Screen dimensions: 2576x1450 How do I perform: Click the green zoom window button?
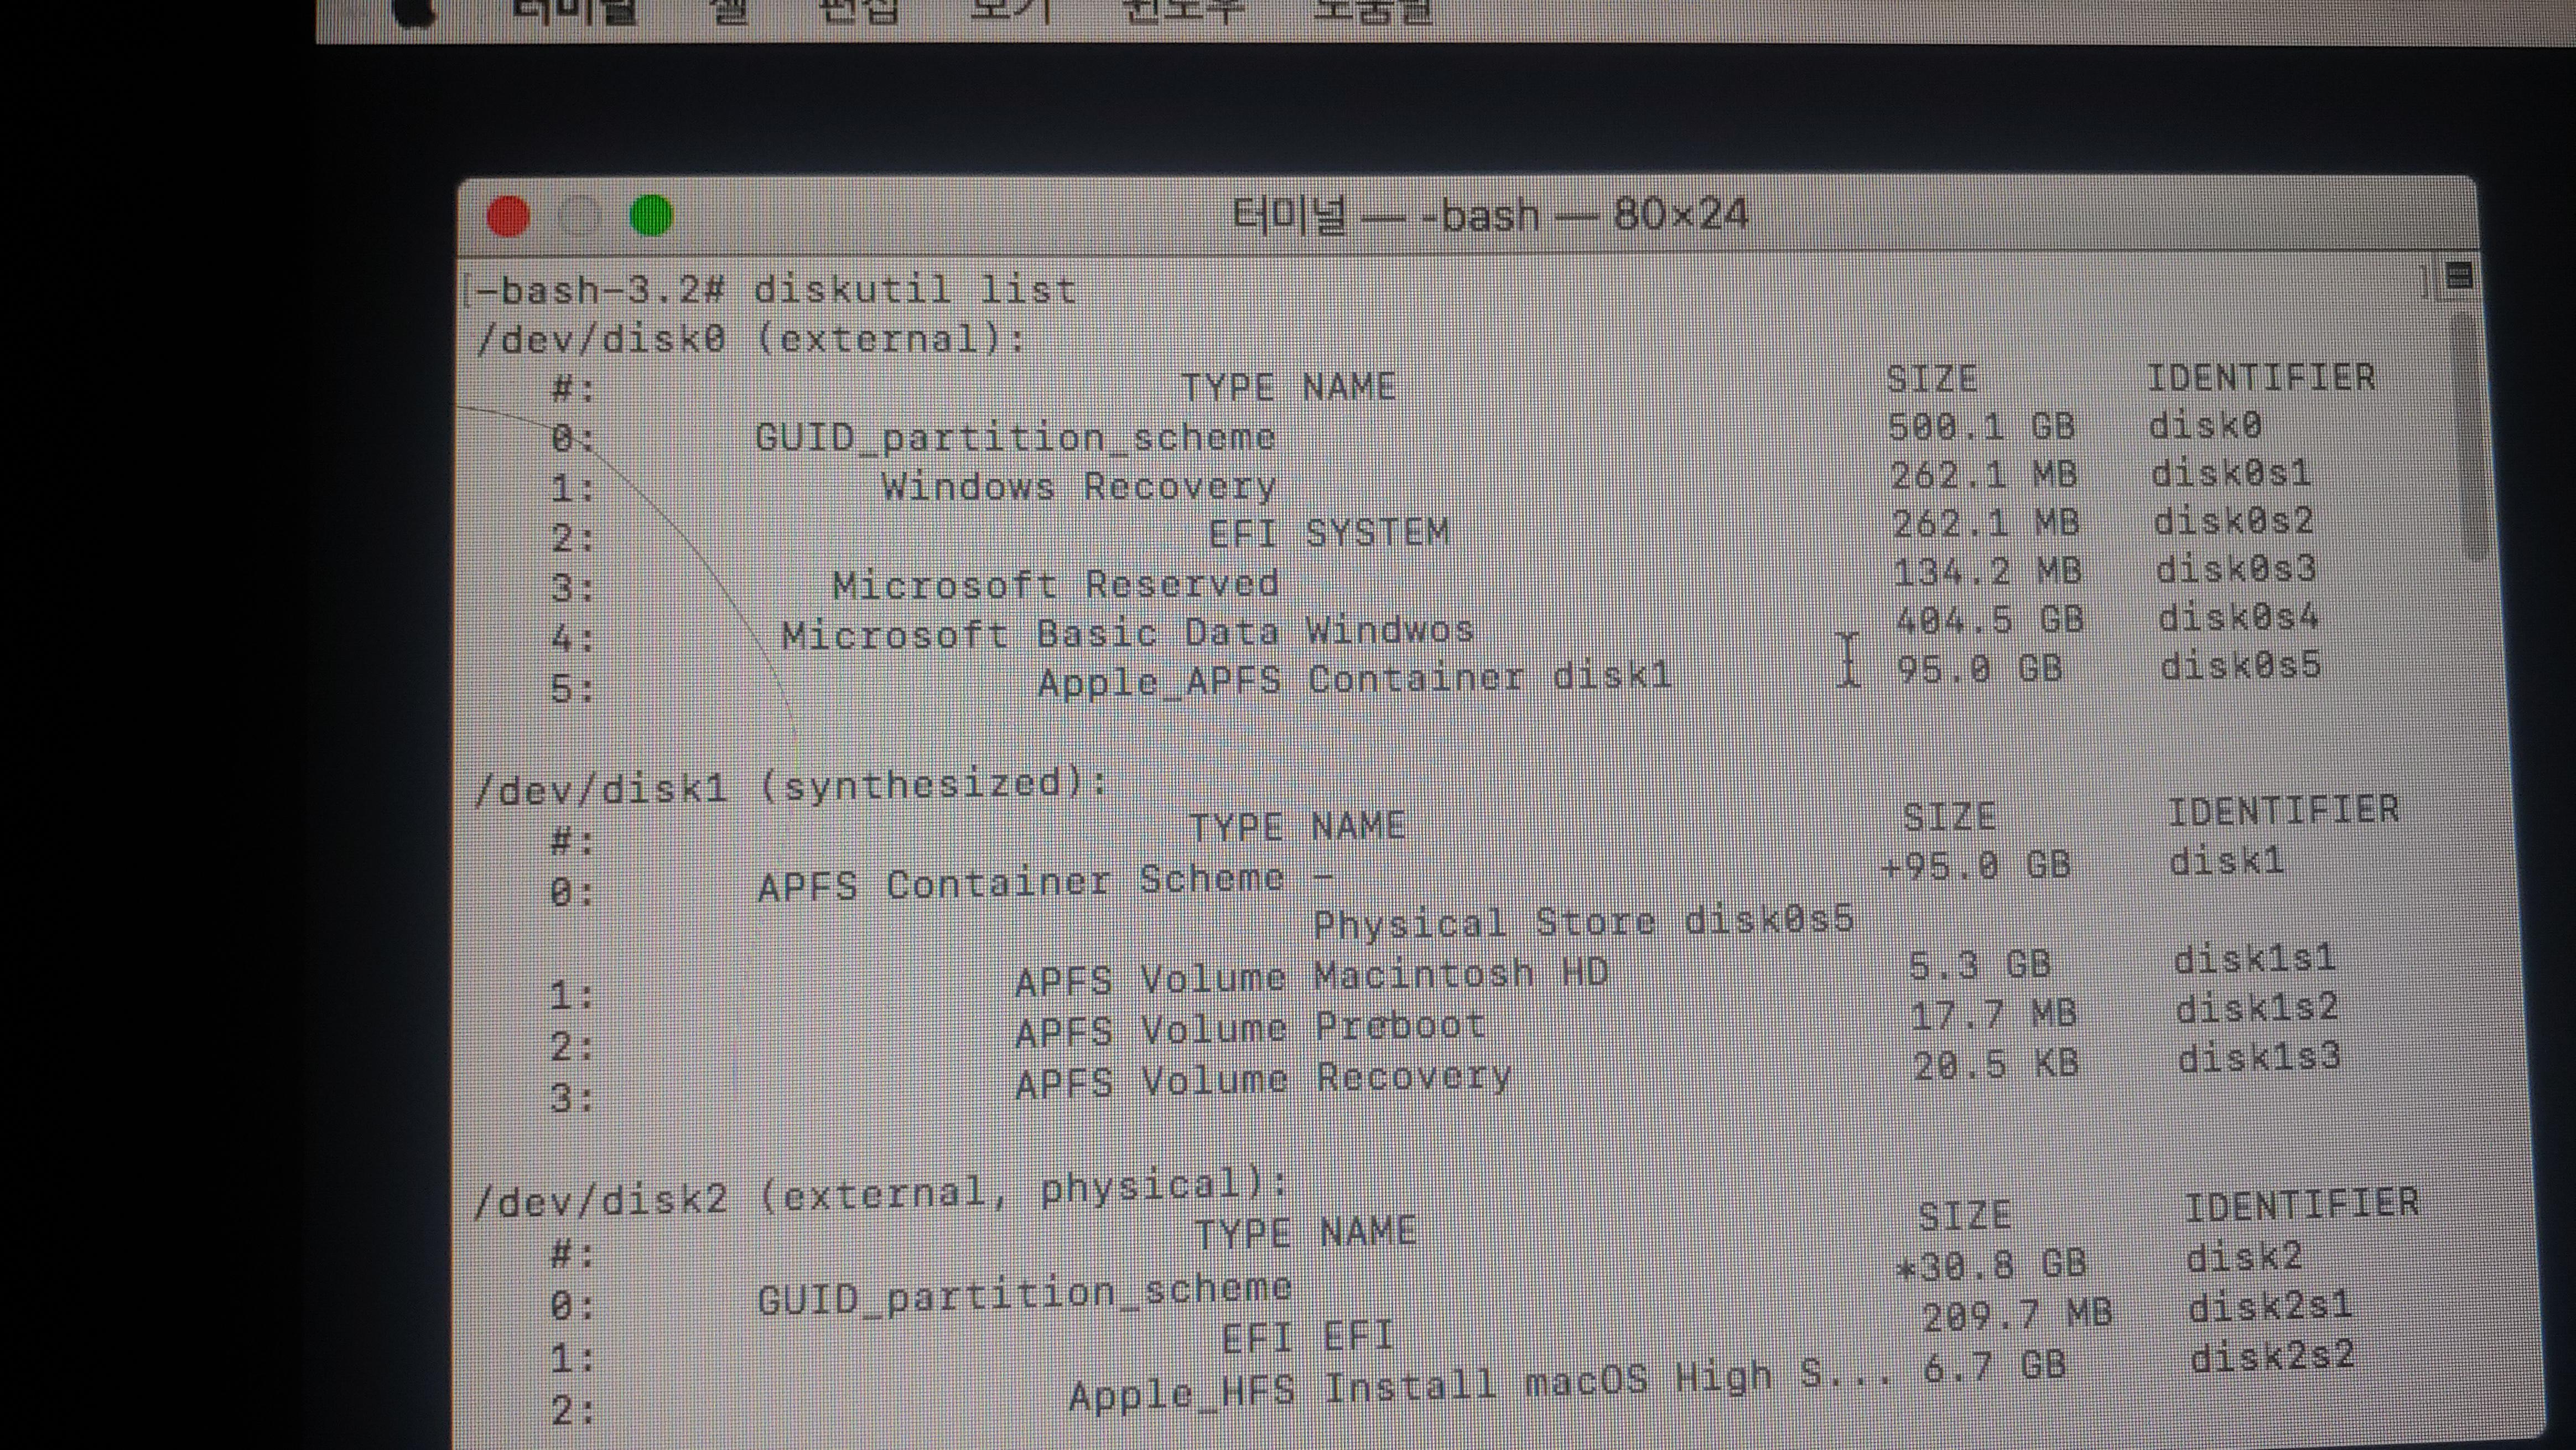click(652, 215)
